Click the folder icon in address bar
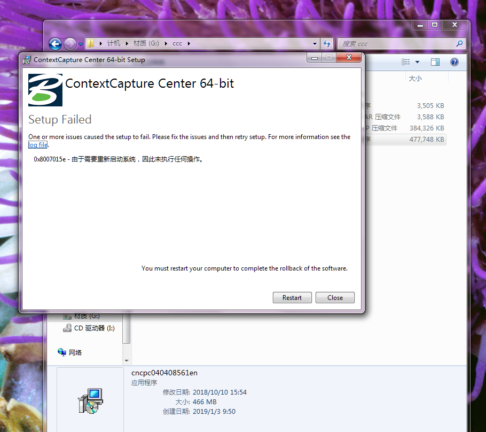486x432 pixels. click(90, 43)
